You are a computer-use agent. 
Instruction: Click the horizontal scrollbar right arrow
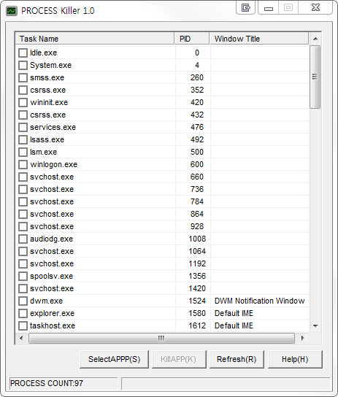click(x=302, y=338)
